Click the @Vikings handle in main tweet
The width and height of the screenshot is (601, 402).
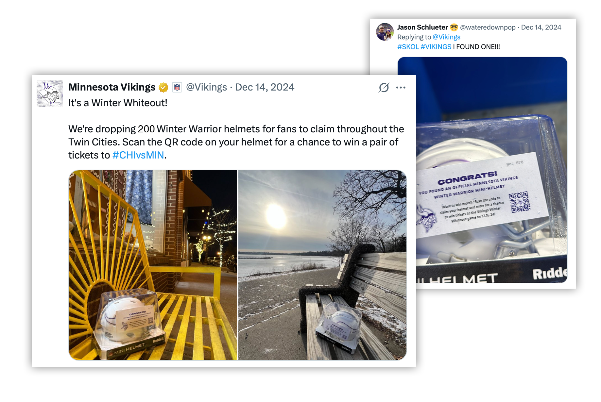(x=206, y=87)
